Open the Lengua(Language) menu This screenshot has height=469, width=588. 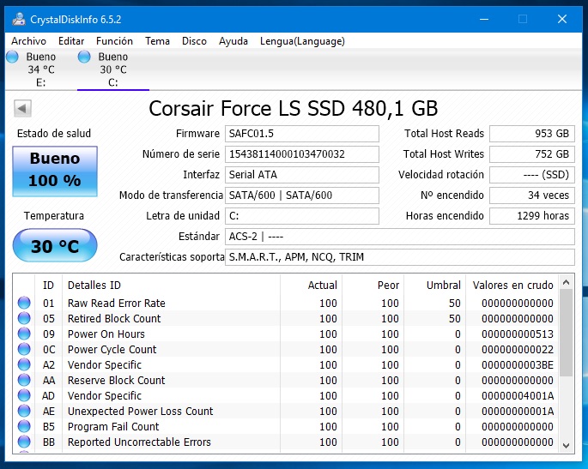coord(301,41)
